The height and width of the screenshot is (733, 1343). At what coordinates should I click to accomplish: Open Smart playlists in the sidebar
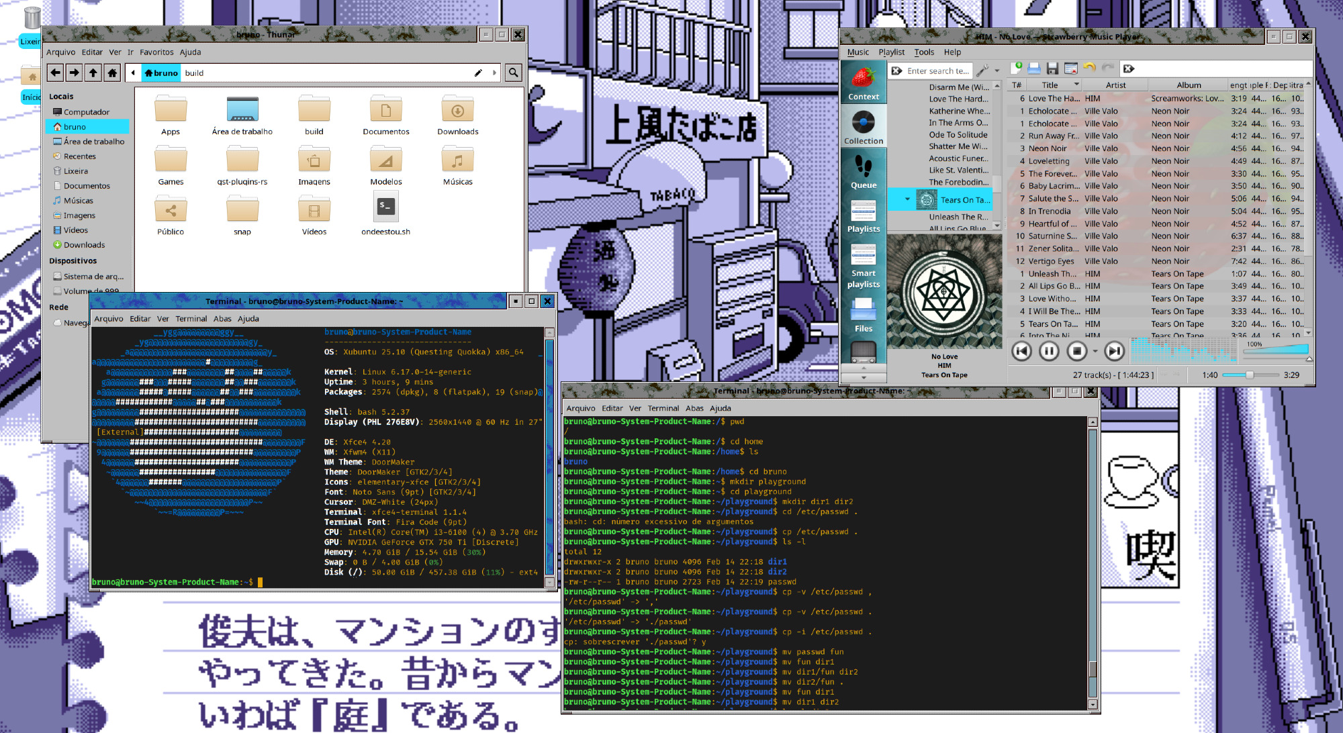tap(863, 266)
